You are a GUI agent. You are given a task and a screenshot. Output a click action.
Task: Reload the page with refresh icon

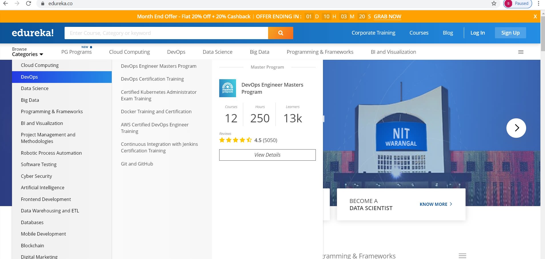[x=28, y=3]
